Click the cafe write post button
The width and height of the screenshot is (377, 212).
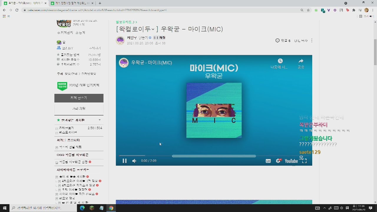[79, 98]
